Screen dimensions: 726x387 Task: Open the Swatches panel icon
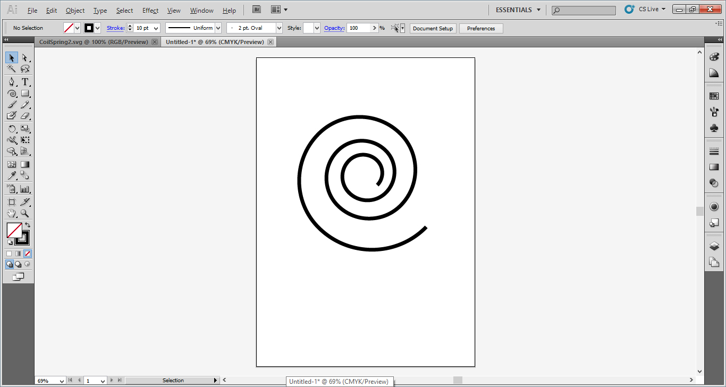point(714,96)
